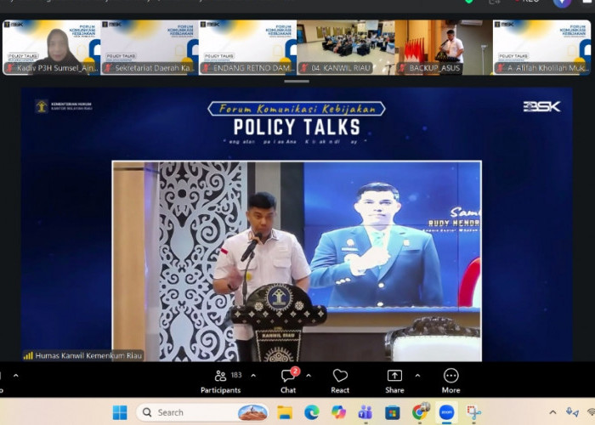This screenshot has height=425, width=595.
Task: Show hidden system tray icons
Action: [x=552, y=412]
